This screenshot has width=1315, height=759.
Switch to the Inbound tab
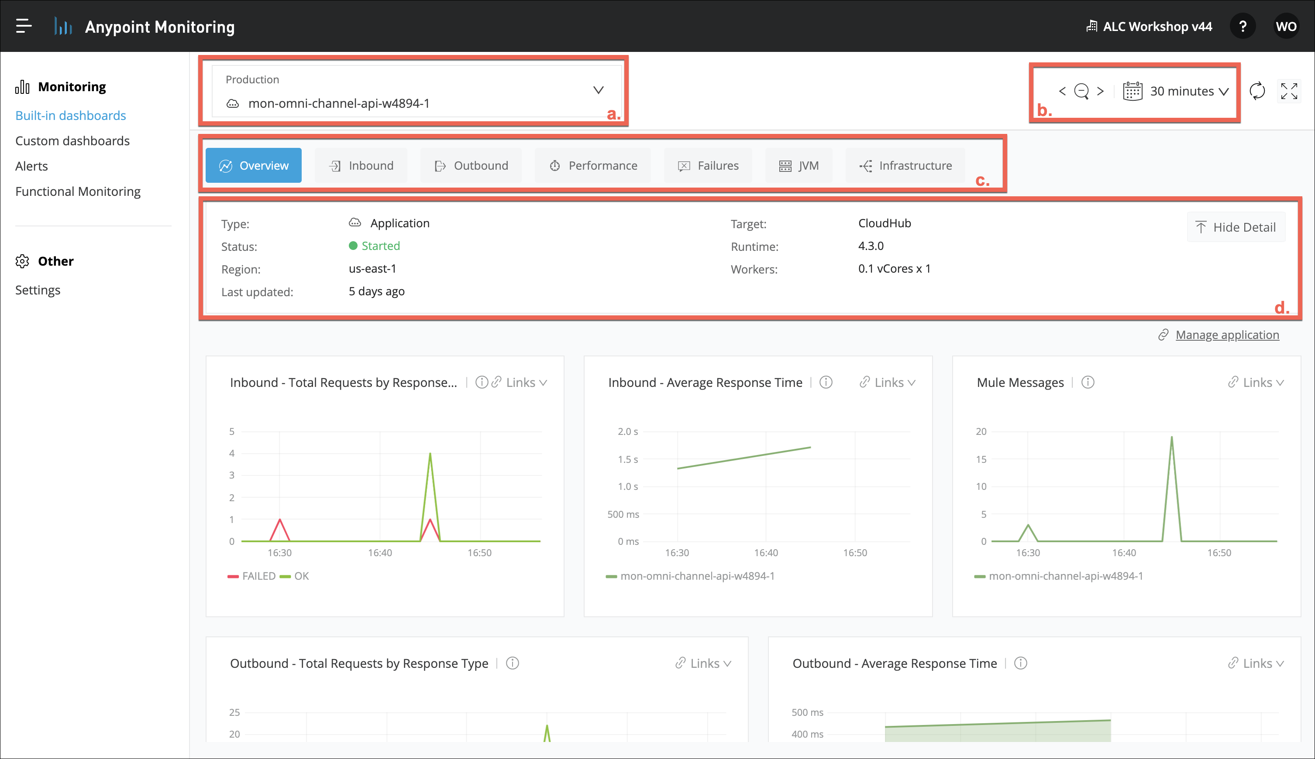361,165
